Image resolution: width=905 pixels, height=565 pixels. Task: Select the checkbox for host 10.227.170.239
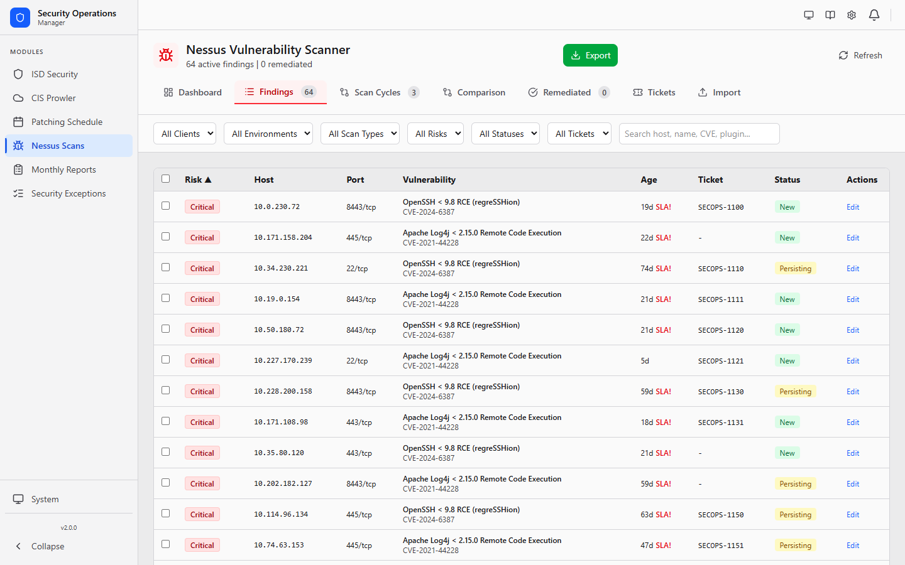(166, 360)
